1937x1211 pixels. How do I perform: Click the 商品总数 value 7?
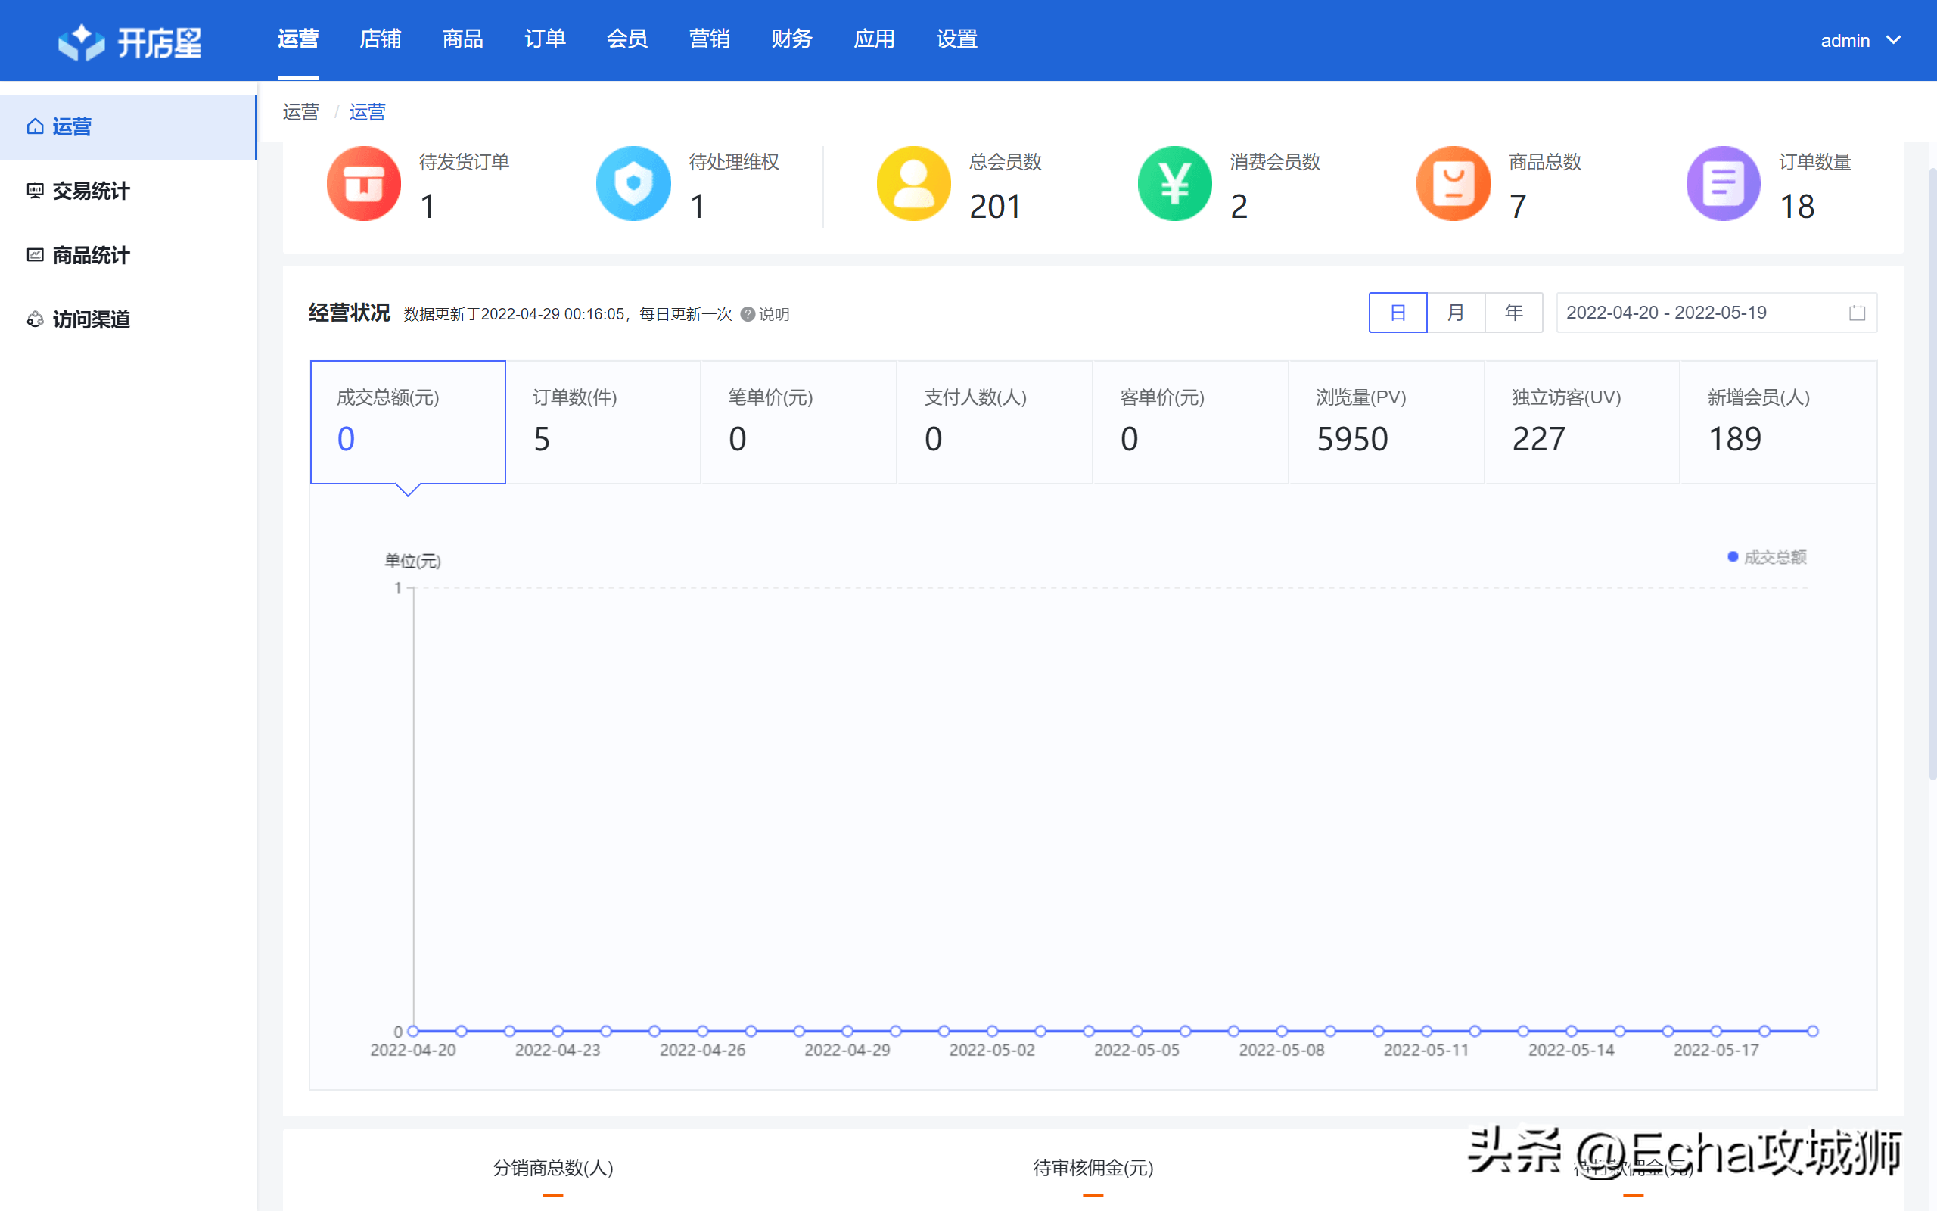pyautogui.click(x=1518, y=207)
